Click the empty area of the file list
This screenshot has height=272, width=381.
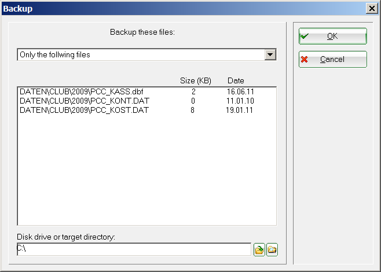[x=146, y=174]
